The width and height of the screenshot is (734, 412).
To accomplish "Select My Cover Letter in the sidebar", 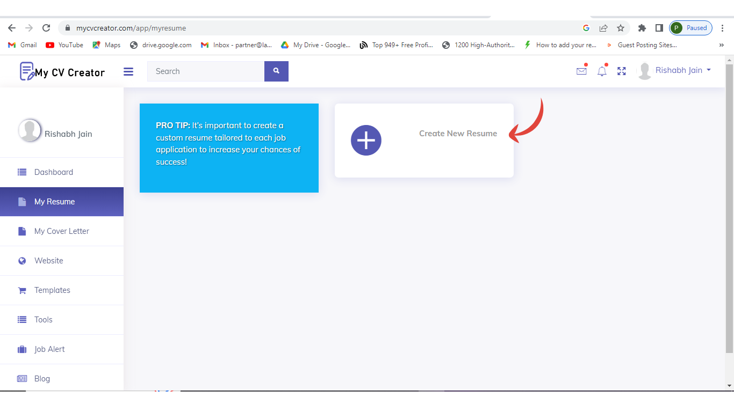I will pyautogui.click(x=62, y=231).
